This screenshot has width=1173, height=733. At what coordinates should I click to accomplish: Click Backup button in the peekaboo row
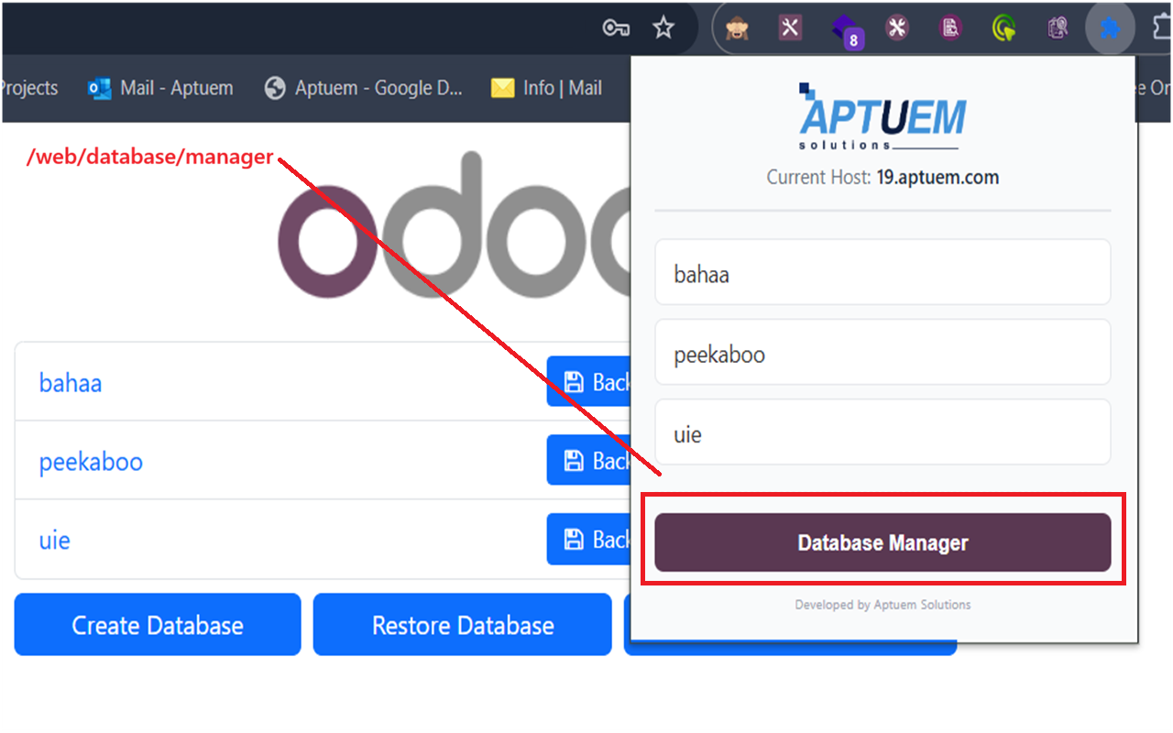[x=588, y=460]
